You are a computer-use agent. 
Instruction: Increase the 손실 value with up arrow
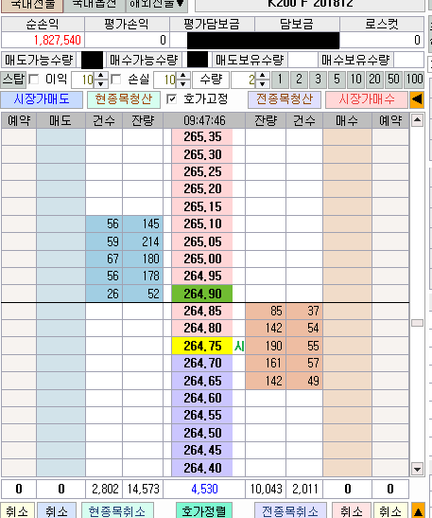(x=183, y=76)
